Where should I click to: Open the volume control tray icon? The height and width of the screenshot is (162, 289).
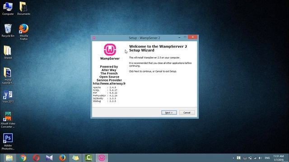[x=260, y=158]
